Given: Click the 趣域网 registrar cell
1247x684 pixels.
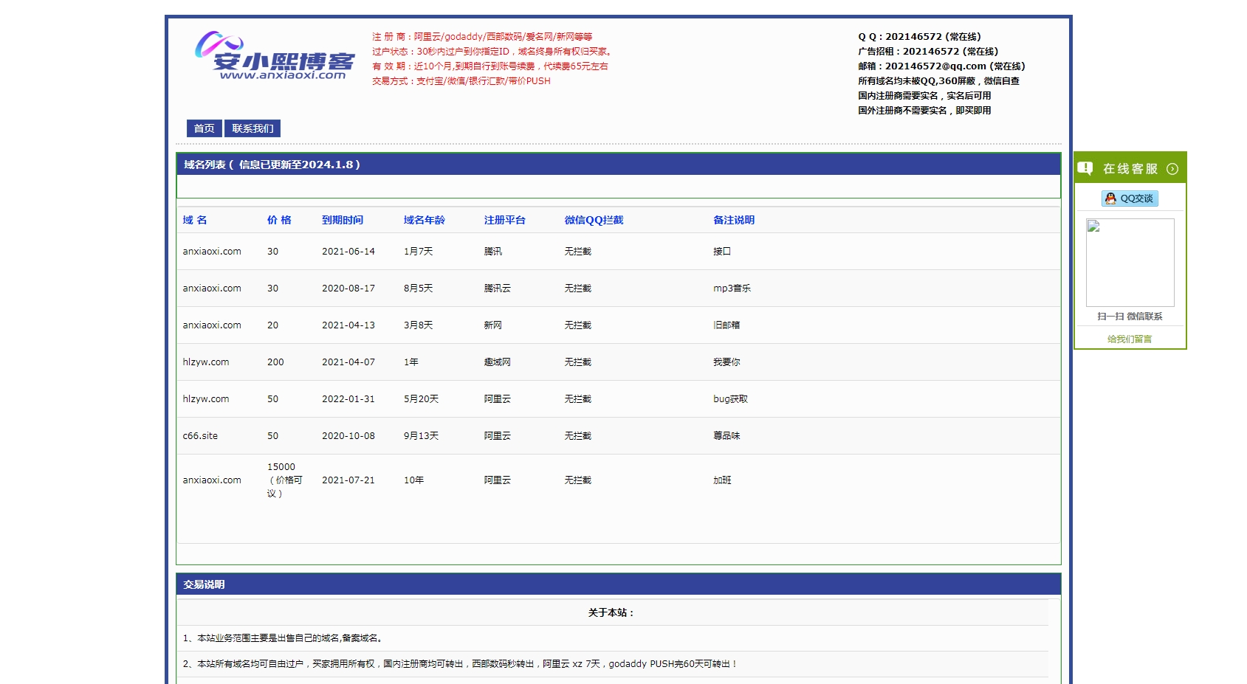Looking at the screenshot, I should (498, 362).
